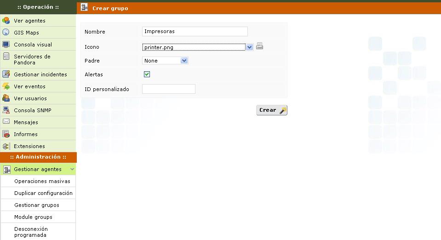
Task: Open the Ver usuarios link
Action: [x=30, y=98]
